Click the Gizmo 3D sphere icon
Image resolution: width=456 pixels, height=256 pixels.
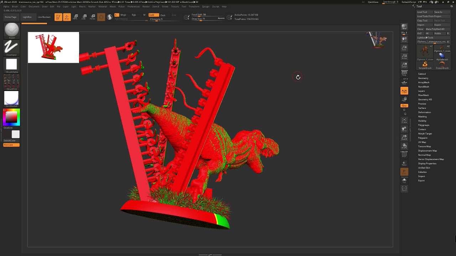101,17
